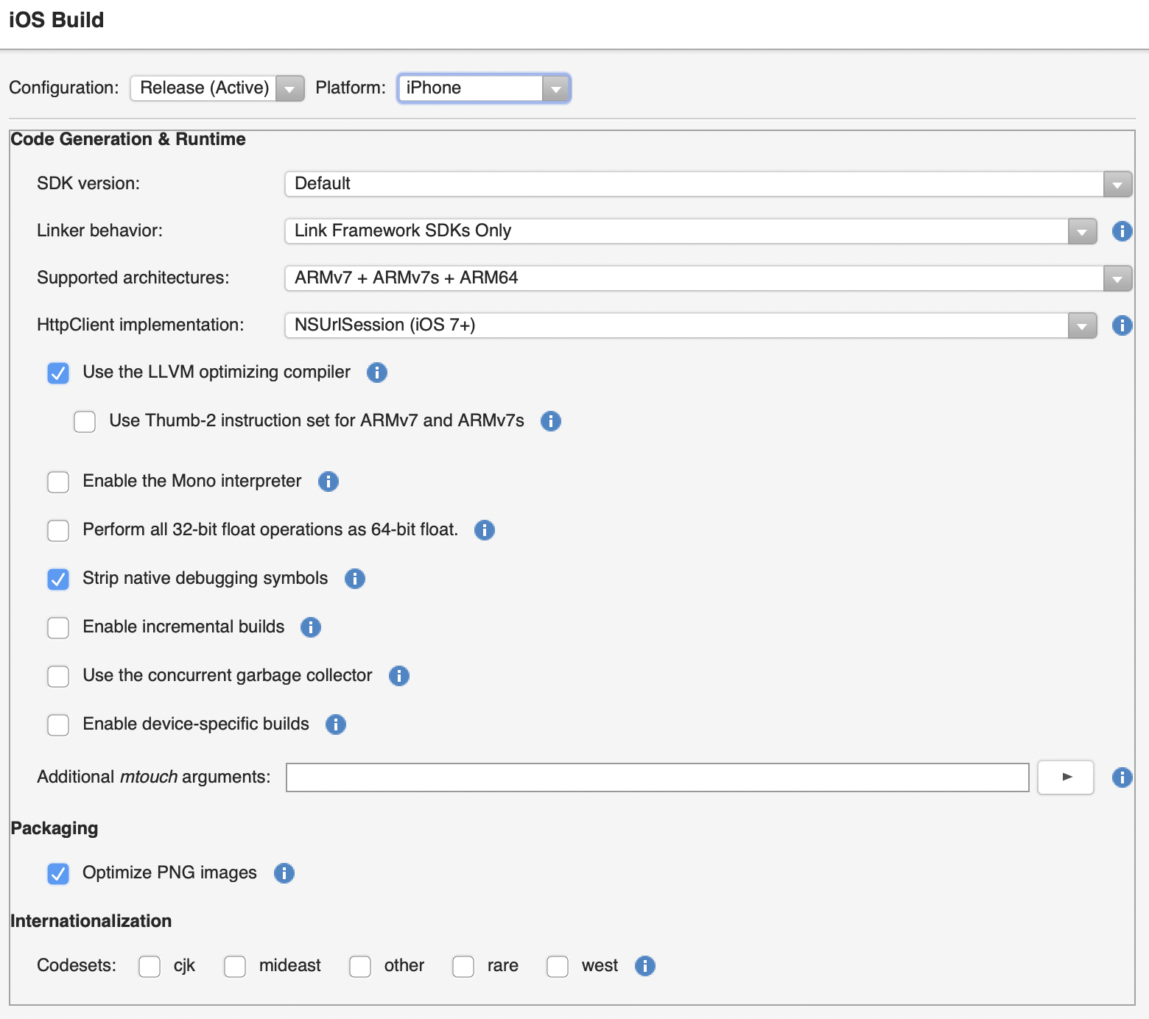
Task: Check the other codeset
Action: pos(360,967)
